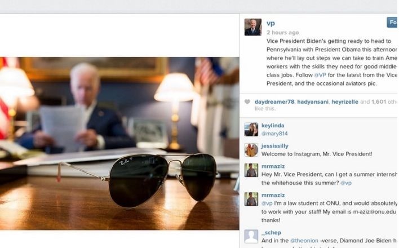Open the @VP mention in caption
Image resolution: width=399 pixels, height=248 pixels.
pos(320,75)
